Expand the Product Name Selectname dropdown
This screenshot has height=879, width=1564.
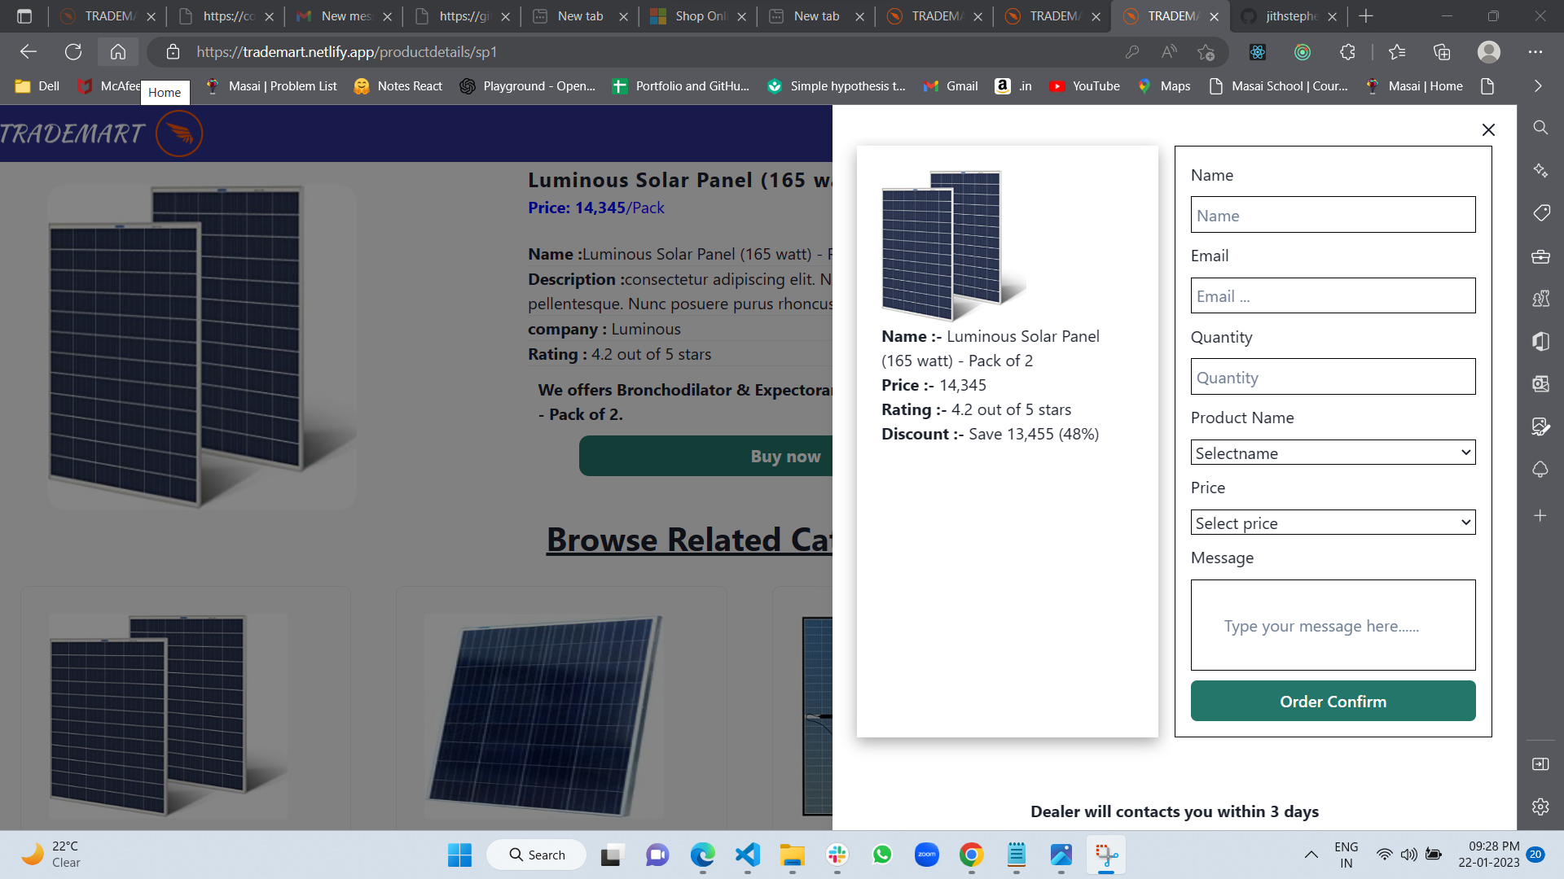pyautogui.click(x=1333, y=453)
